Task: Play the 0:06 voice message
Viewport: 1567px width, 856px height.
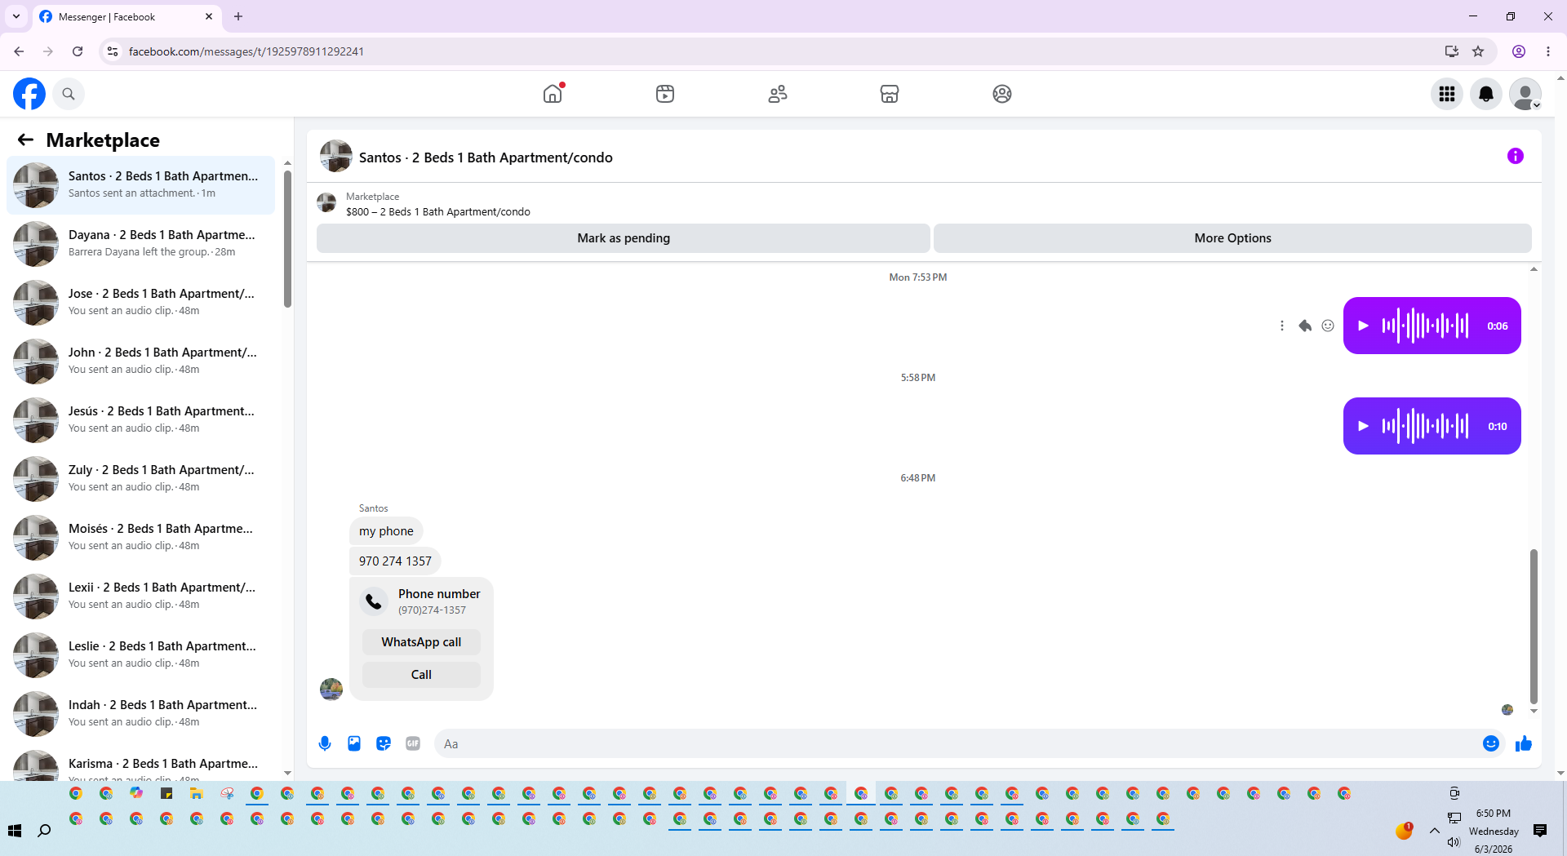Action: tap(1363, 326)
